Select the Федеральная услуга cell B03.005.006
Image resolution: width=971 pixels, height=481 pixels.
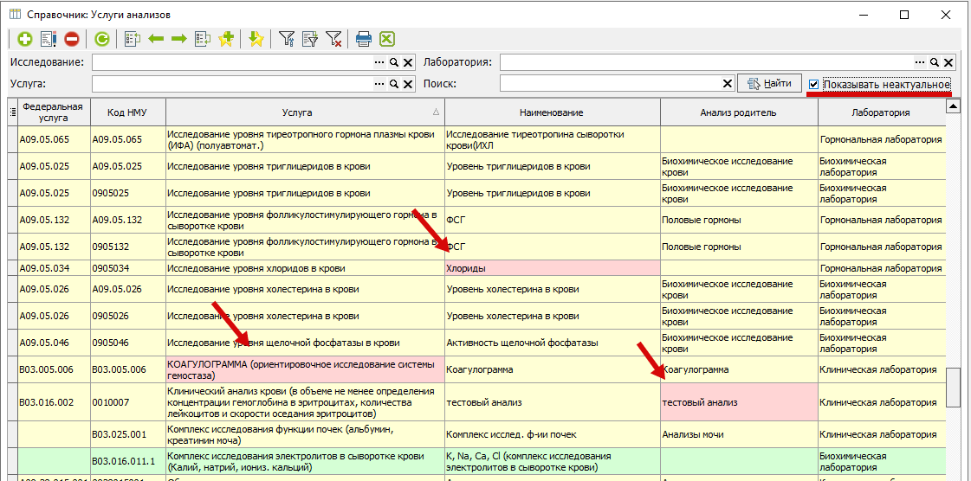tap(54, 369)
